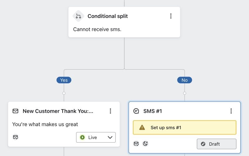Select the No branch label
The image size is (249, 156).
pyautogui.click(x=185, y=80)
